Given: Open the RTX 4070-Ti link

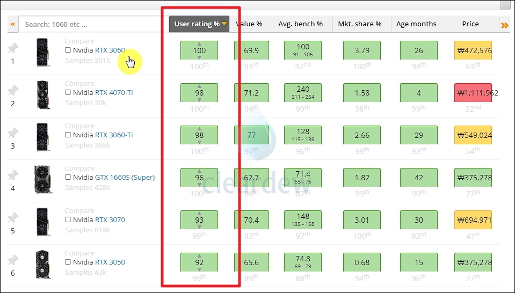Looking at the screenshot, I should 114,92.
